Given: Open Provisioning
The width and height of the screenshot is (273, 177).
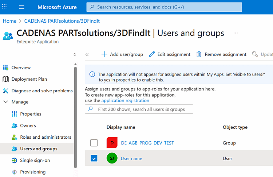Looking at the screenshot, I should pos(33,172).
